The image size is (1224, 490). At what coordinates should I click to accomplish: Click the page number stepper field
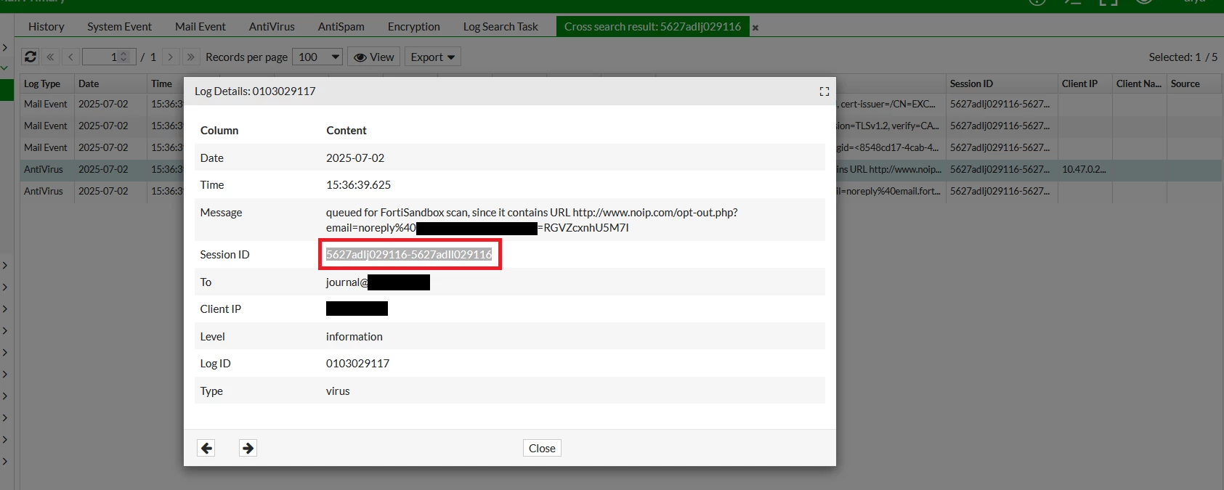109,57
